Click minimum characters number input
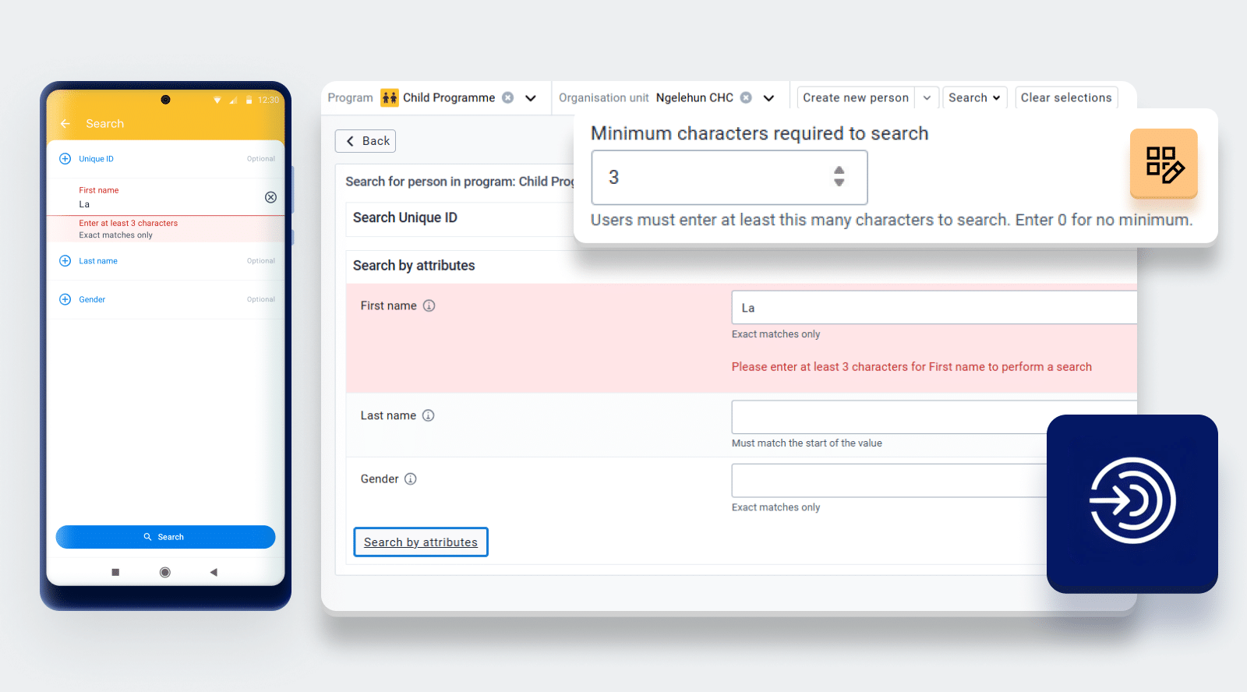The image size is (1247, 692). point(729,178)
